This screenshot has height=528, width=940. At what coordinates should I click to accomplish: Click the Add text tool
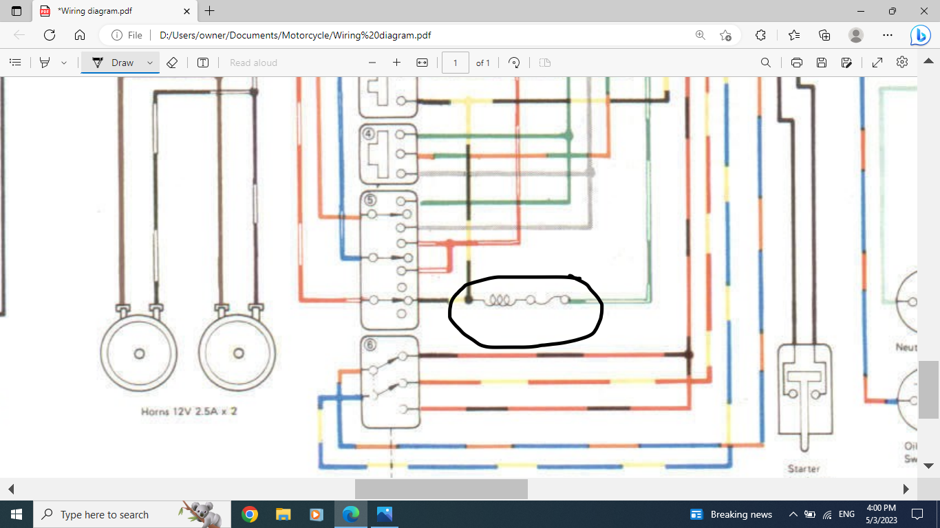pos(203,63)
